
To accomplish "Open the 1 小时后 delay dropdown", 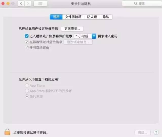I will click(x=85, y=36).
